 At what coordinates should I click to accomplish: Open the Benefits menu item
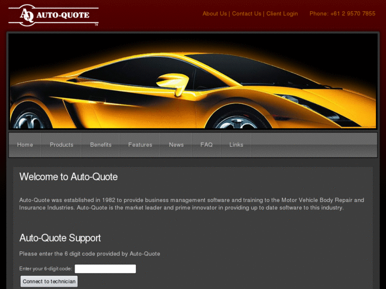(101, 145)
